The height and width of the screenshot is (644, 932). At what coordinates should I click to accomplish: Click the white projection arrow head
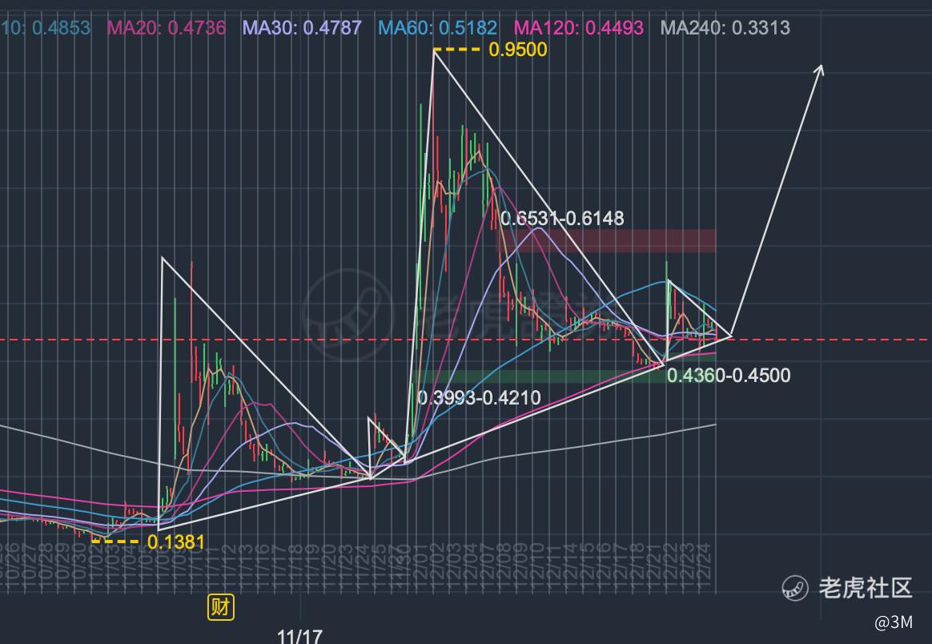tap(820, 70)
